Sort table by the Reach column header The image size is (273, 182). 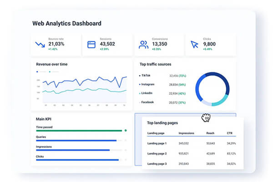pyautogui.click(x=210, y=133)
